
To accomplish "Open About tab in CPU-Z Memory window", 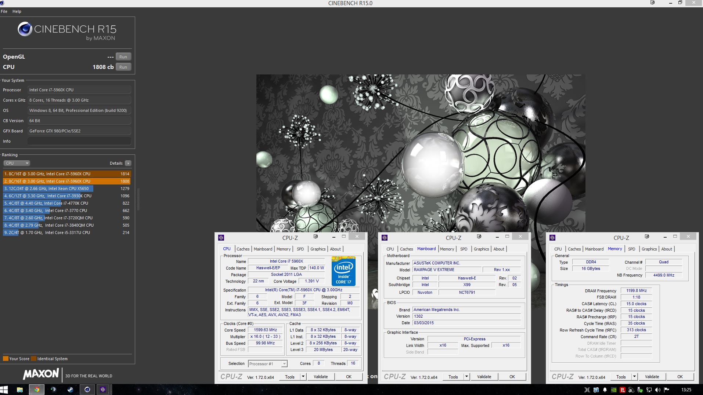I will point(667,249).
